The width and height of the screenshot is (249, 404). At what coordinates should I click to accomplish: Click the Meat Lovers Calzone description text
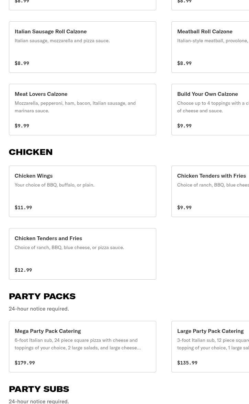(x=75, y=107)
